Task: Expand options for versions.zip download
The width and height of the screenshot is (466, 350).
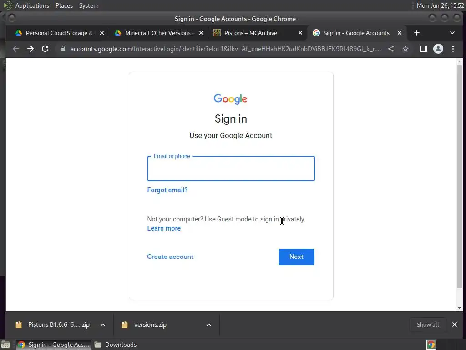Action: pyautogui.click(x=209, y=325)
